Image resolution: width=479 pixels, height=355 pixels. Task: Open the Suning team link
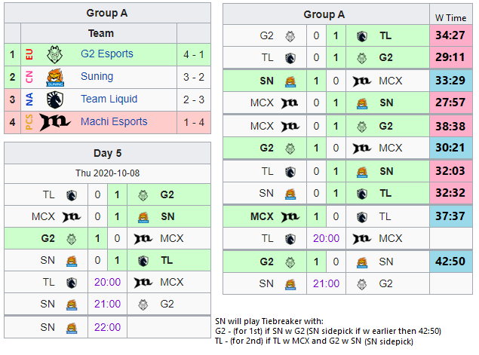pyautogui.click(x=97, y=76)
